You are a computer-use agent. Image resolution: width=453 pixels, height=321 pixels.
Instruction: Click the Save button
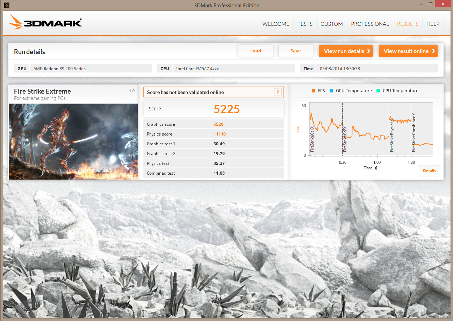point(295,51)
